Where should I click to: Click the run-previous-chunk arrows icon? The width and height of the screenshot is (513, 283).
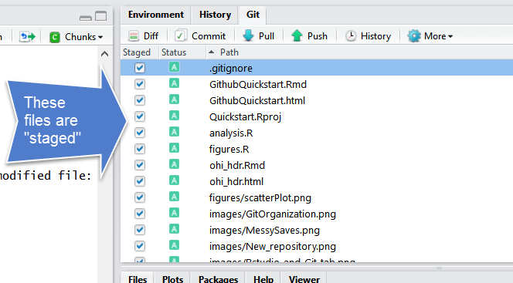(27, 36)
